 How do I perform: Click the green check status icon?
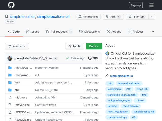[68, 58]
